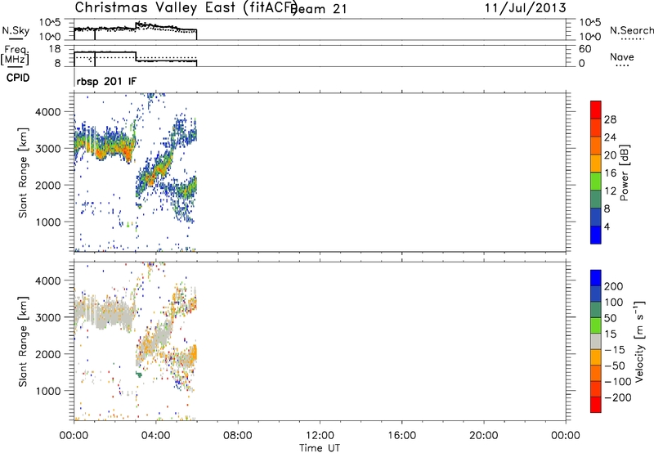The image size is (654, 453).
Task: Click the '12:00' time tick label
Action: click(x=320, y=436)
